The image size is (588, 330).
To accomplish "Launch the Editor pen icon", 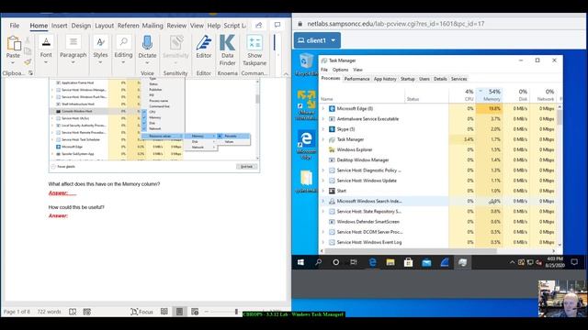I will (x=204, y=43).
